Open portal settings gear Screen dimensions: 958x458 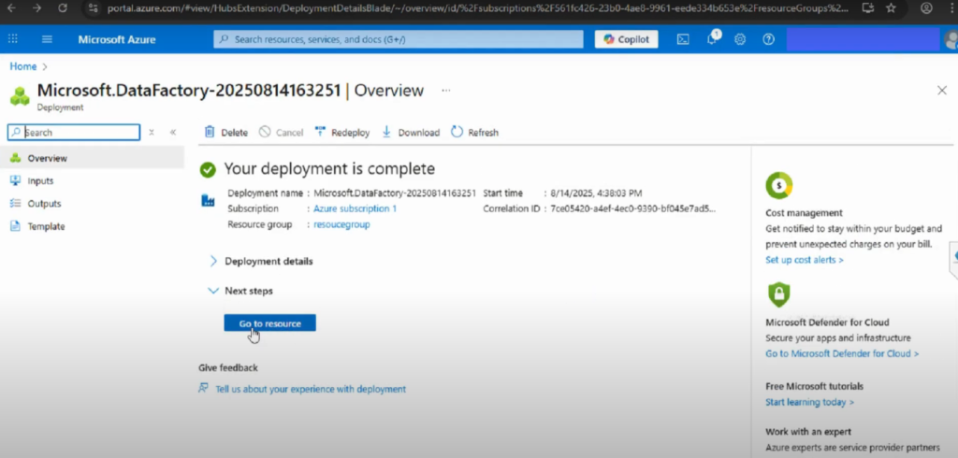[740, 39]
